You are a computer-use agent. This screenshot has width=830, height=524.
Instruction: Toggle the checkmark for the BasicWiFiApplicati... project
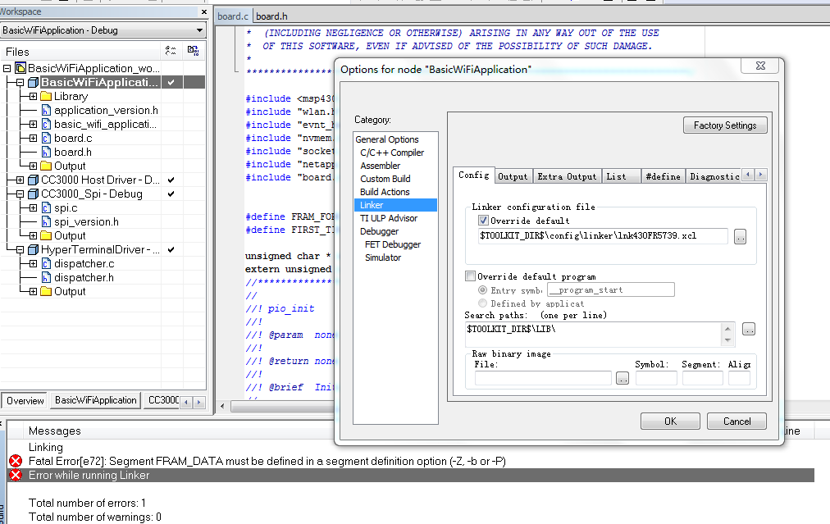[171, 82]
